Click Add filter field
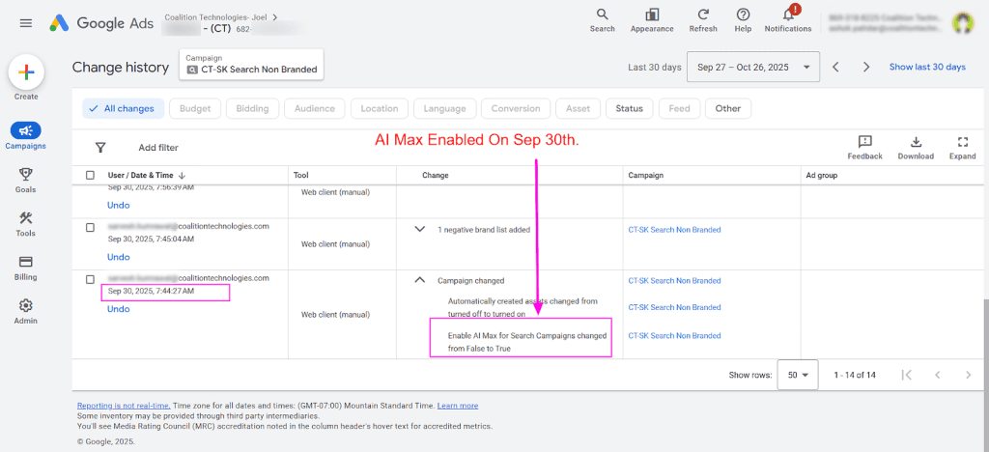This screenshot has width=989, height=452. pos(158,148)
